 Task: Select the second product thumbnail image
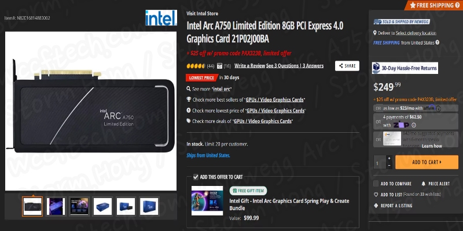[x=56, y=206]
